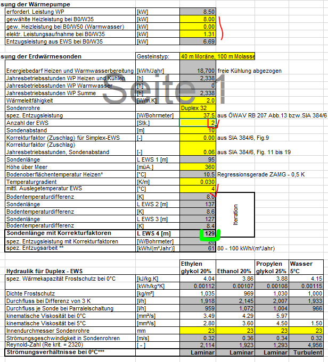Select Korrekturfaktor Simplex-EWS value 0.00
The height and width of the screenshot is (362, 328).
point(198,138)
